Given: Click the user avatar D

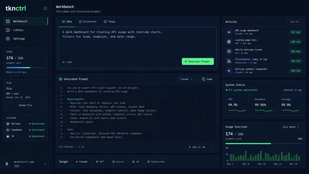Looking at the screenshot, I should pos(7,164).
